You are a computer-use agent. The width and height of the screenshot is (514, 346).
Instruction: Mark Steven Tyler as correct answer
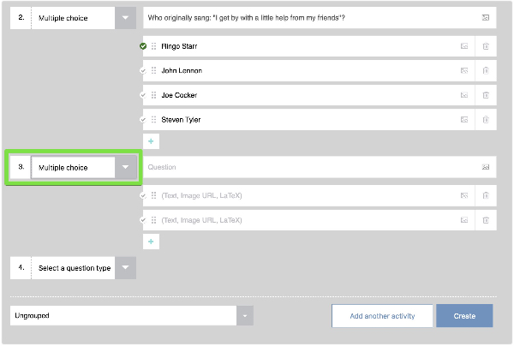[143, 119]
